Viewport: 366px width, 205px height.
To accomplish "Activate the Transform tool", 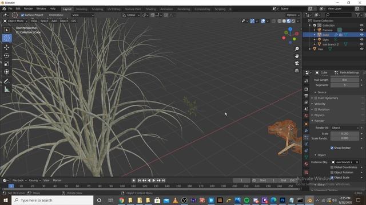I will point(6,72).
